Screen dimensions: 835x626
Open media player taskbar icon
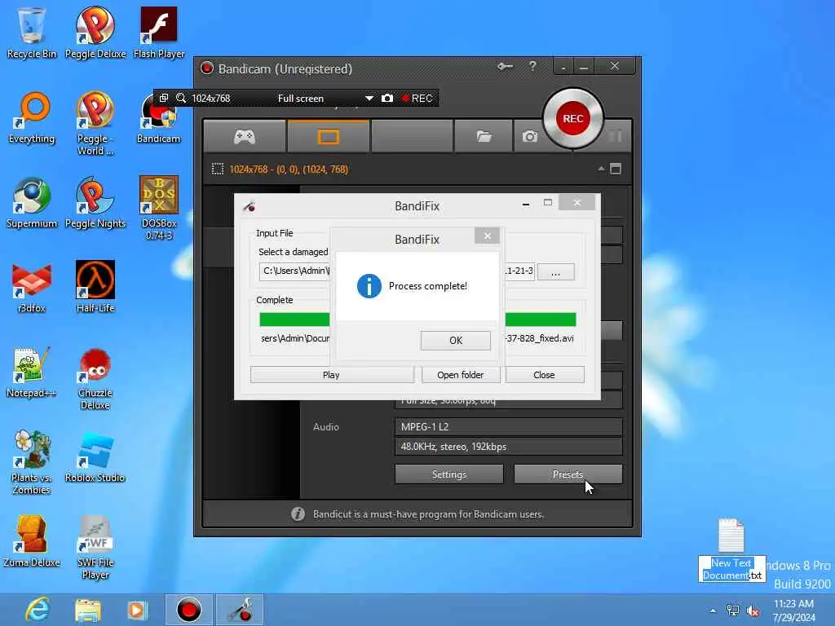click(x=137, y=611)
